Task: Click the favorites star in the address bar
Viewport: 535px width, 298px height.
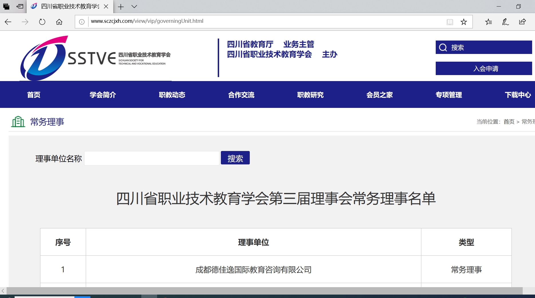Action: [x=463, y=21]
